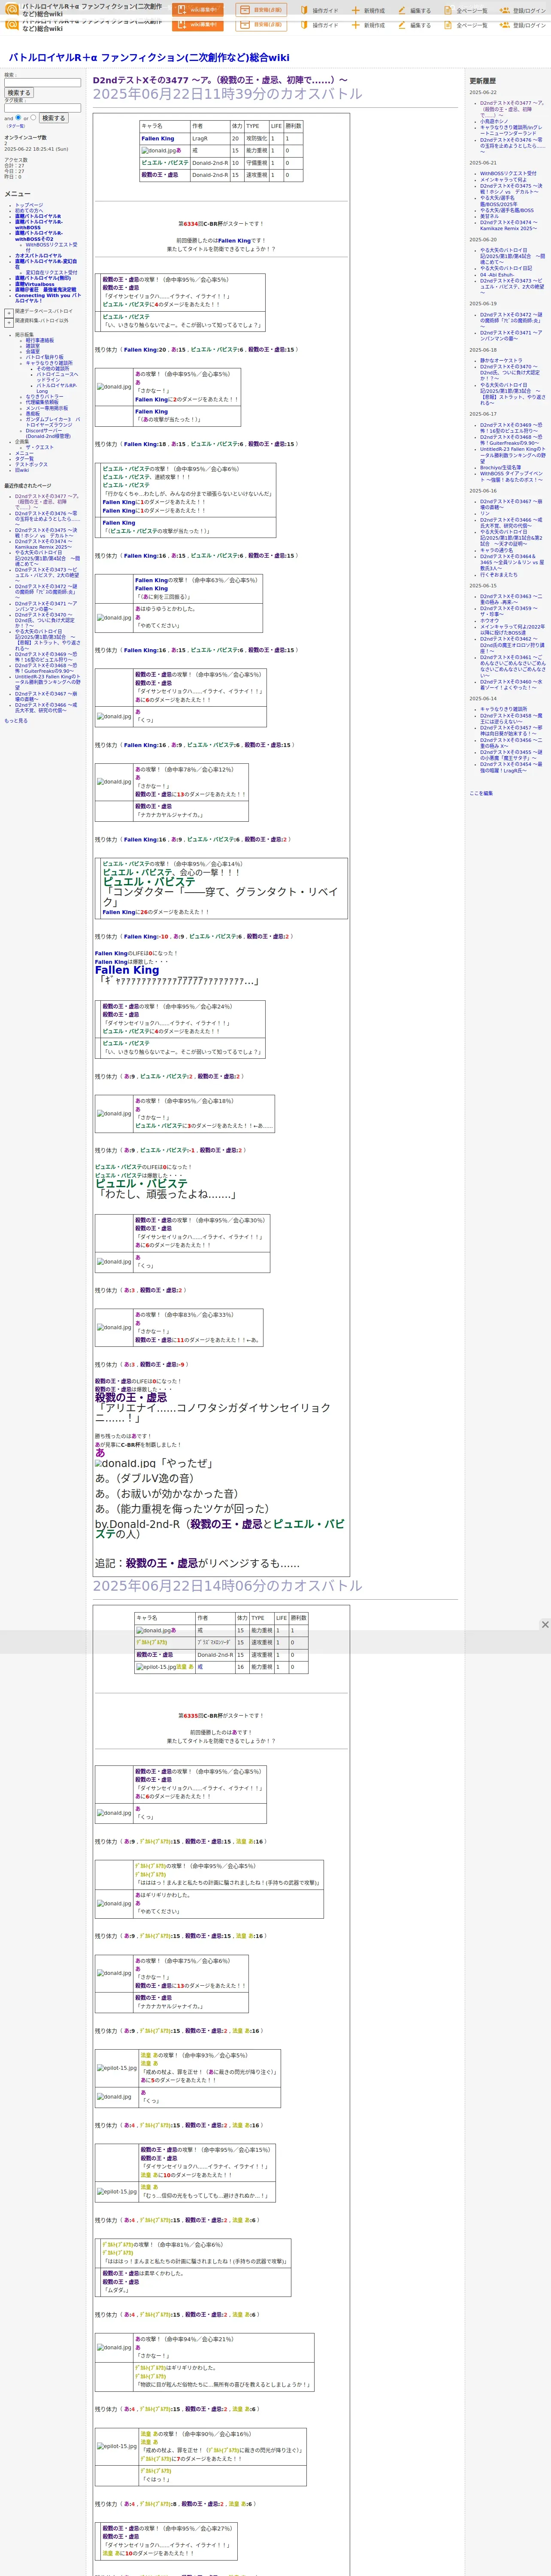
Task: Click the 検索する button under keyword field
Action: tap(19, 93)
